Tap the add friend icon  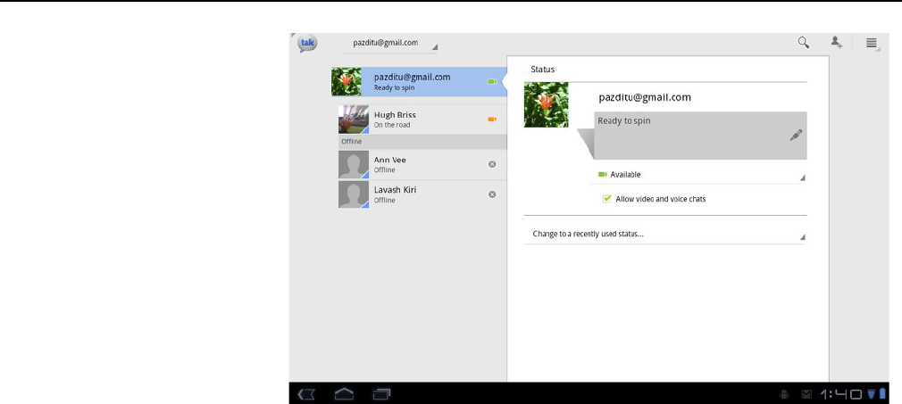click(836, 43)
